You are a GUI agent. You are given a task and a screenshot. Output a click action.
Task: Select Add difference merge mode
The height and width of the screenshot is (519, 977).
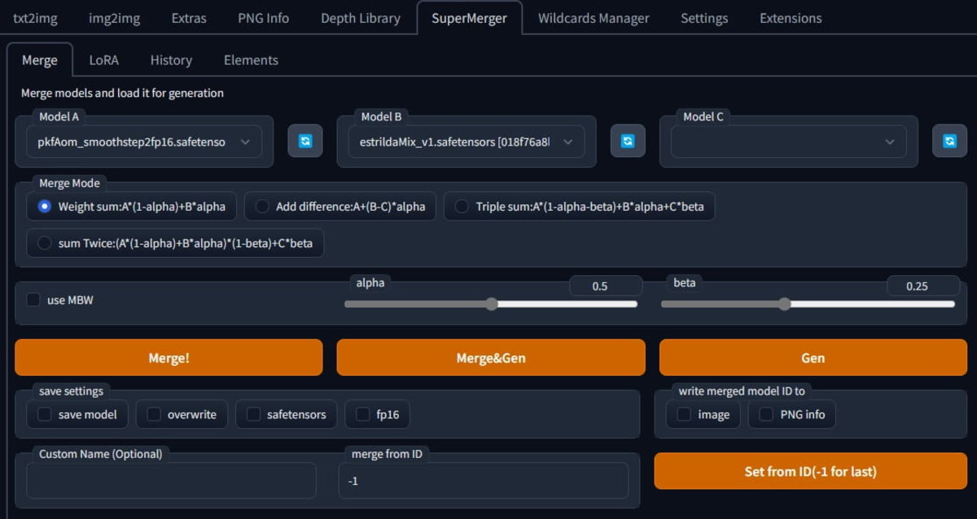coord(340,207)
